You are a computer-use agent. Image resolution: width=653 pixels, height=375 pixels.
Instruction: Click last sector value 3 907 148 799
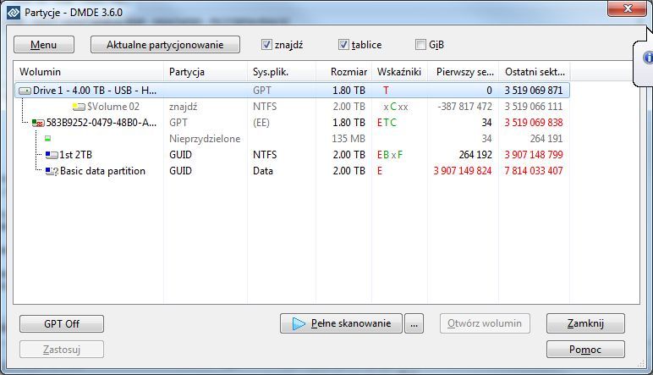[x=534, y=155]
